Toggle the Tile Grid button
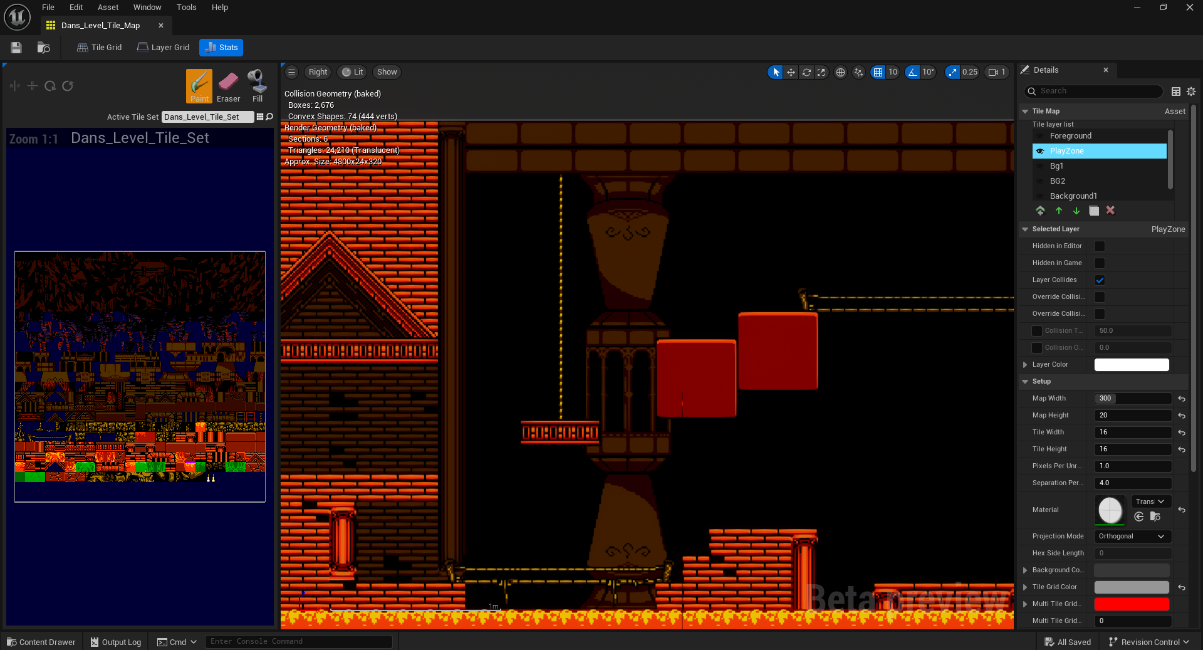Image resolution: width=1203 pixels, height=650 pixels. [99, 48]
